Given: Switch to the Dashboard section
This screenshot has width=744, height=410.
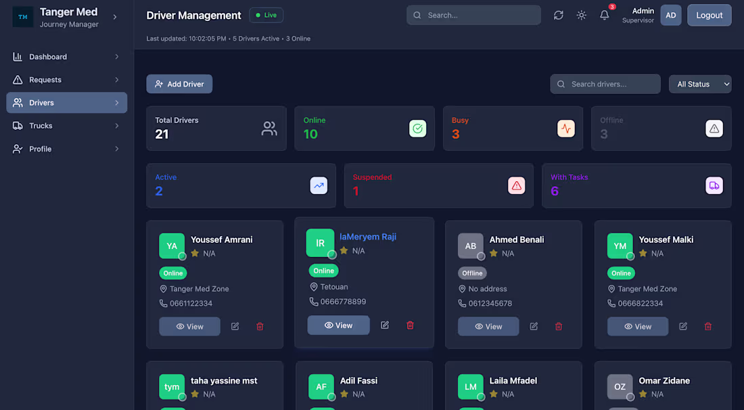Looking at the screenshot, I should (x=66, y=56).
